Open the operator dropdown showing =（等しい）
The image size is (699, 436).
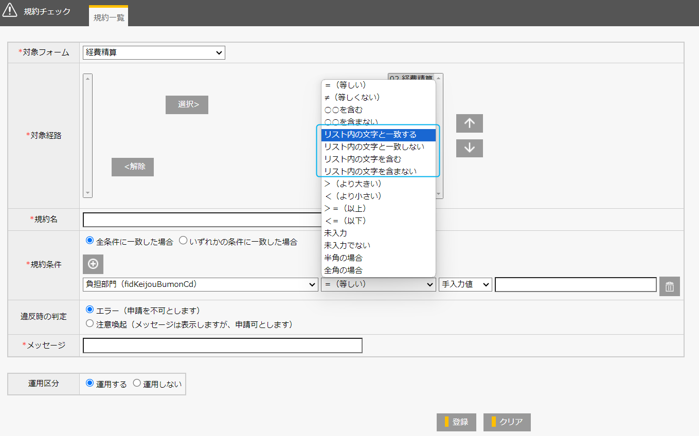click(379, 284)
